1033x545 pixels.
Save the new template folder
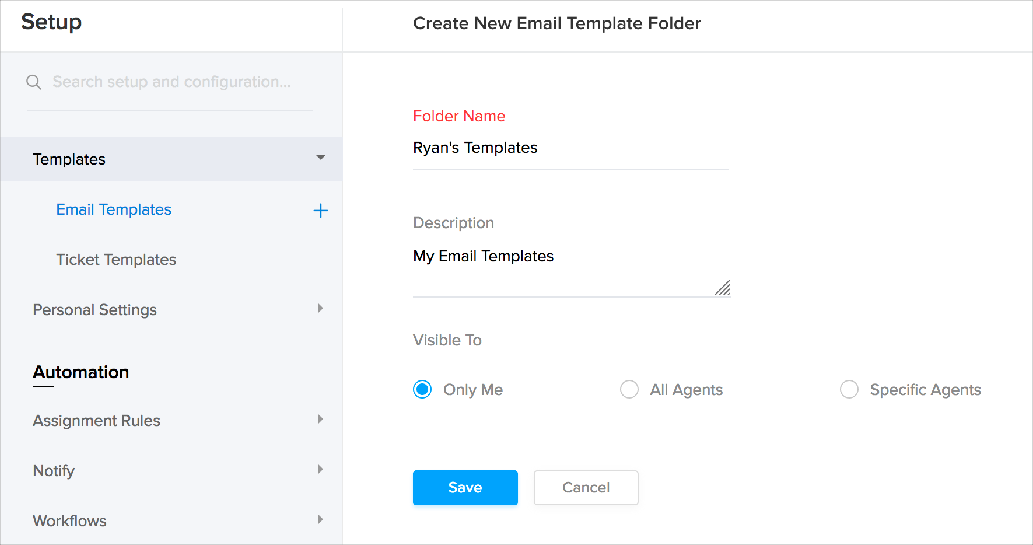[x=465, y=488]
